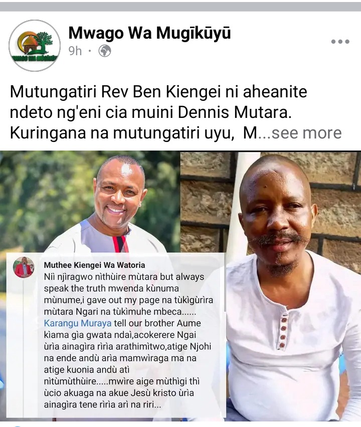361x427 pixels.
Task: Open left photo of smiling man
Action: coord(90,202)
